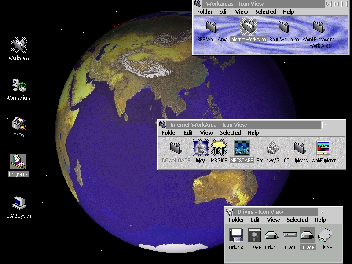Select the Internet WorkArea folder icon
This screenshot has width=352, height=264.
(248, 26)
